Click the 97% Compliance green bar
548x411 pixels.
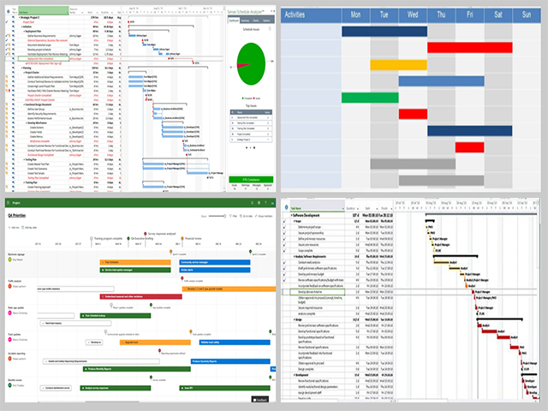[251, 180]
